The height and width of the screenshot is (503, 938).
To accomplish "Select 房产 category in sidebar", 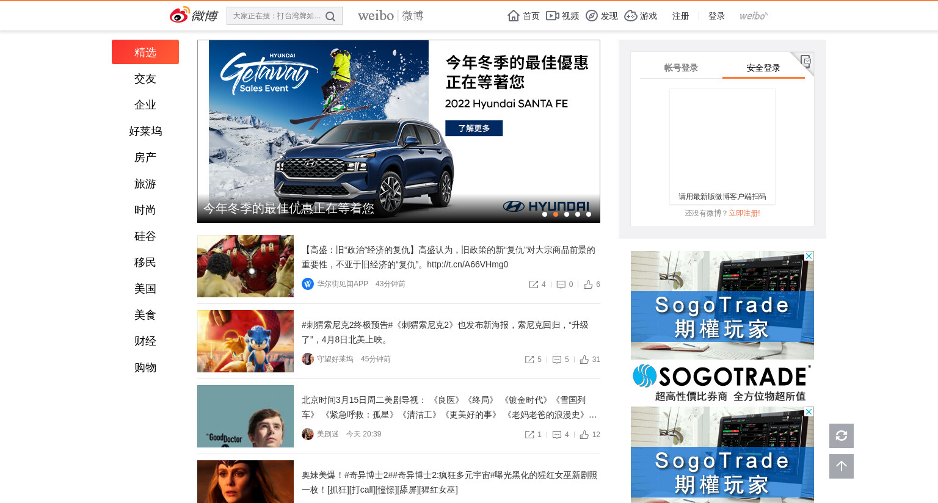I will [x=145, y=157].
